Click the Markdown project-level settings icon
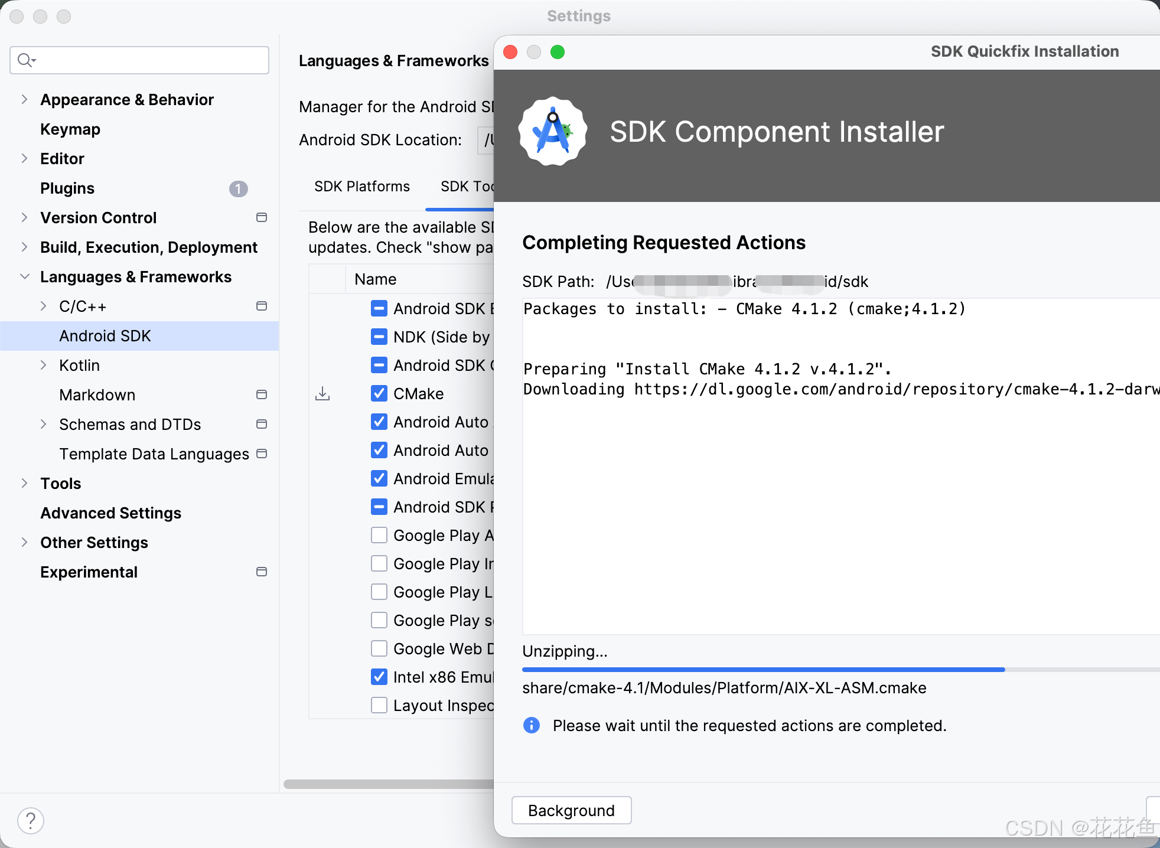 tap(262, 395)
